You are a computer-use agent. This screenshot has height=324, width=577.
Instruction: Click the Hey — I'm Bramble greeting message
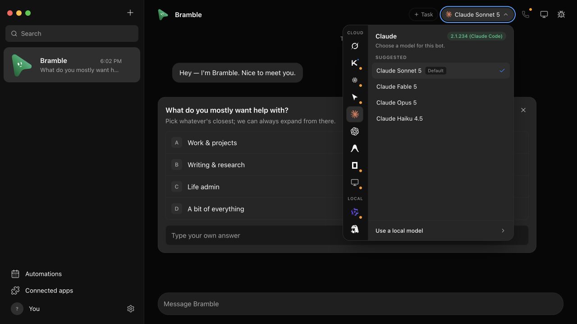238,72
